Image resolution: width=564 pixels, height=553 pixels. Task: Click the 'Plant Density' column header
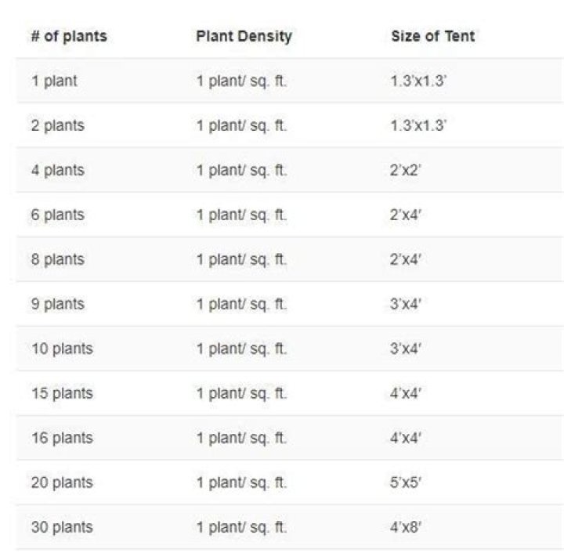(244, 37)
